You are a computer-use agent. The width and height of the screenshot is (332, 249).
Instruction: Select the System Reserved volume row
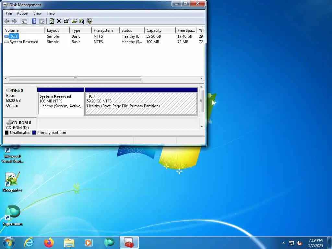[x=104, y=42]
